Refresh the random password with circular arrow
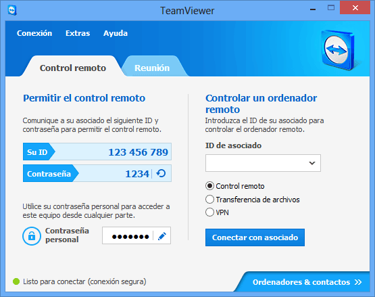Viewport: 375px width, 297px height. coord(161,173)
